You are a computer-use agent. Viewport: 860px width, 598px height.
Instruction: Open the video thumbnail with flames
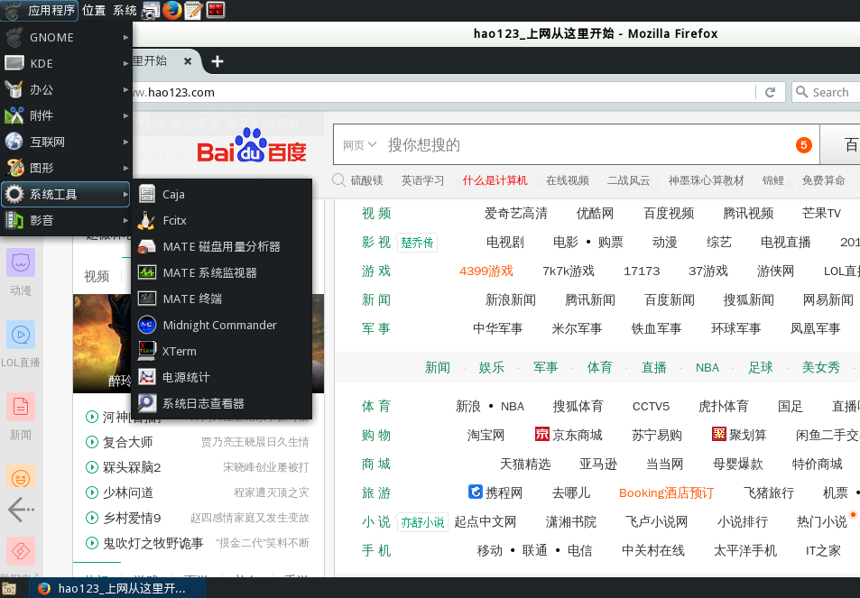102,343
